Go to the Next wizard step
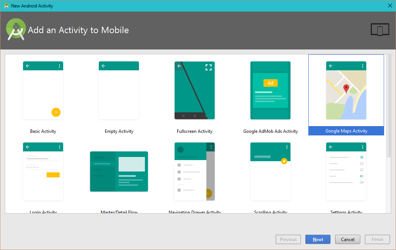This screenshot has height=250, width=396. [318, 239]
